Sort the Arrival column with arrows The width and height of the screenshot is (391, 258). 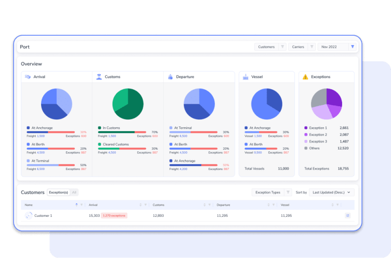pos(140,205)
